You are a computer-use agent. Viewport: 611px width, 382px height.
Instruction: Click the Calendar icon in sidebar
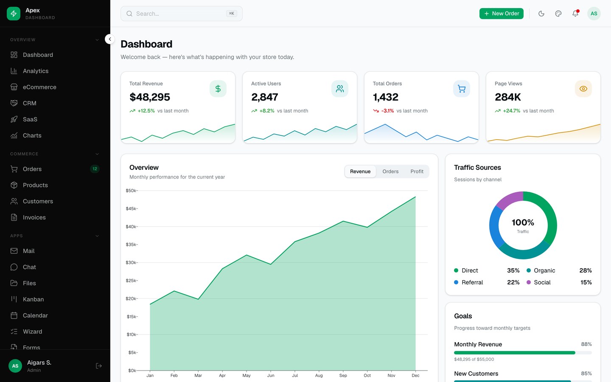14,315
